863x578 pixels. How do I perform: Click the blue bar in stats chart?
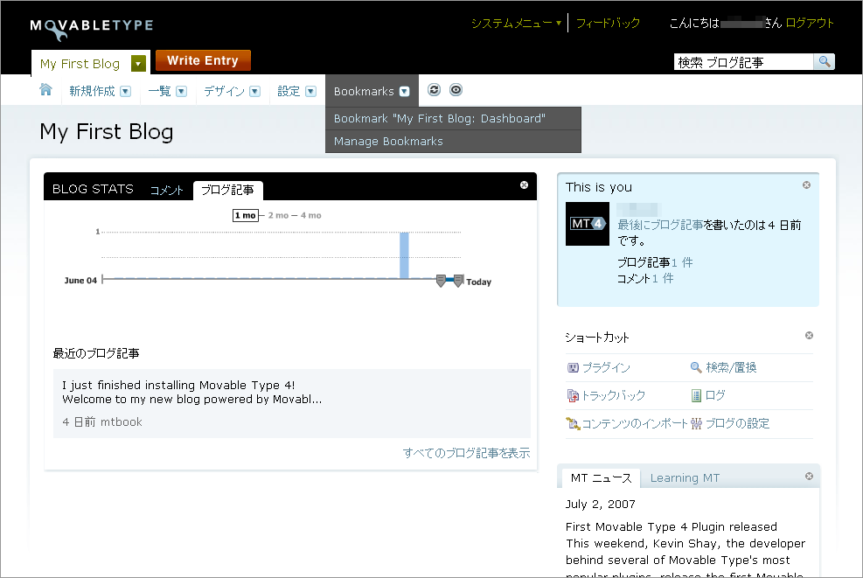pyautogui.click(x=405, y=255)
